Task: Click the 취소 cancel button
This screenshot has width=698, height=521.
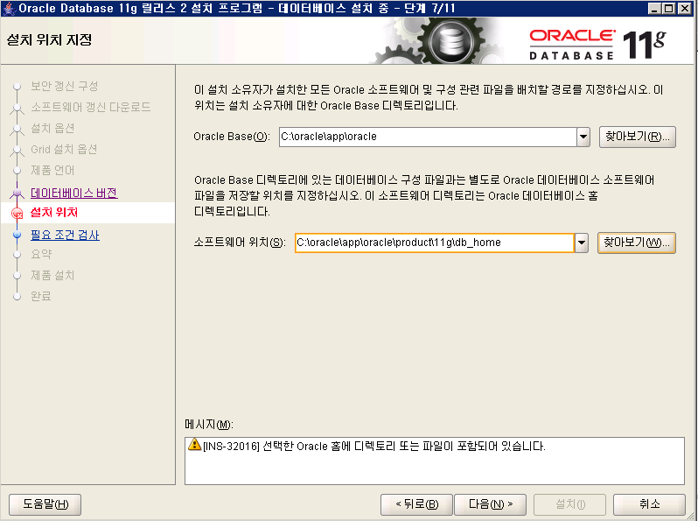Action: click(649, 504)
